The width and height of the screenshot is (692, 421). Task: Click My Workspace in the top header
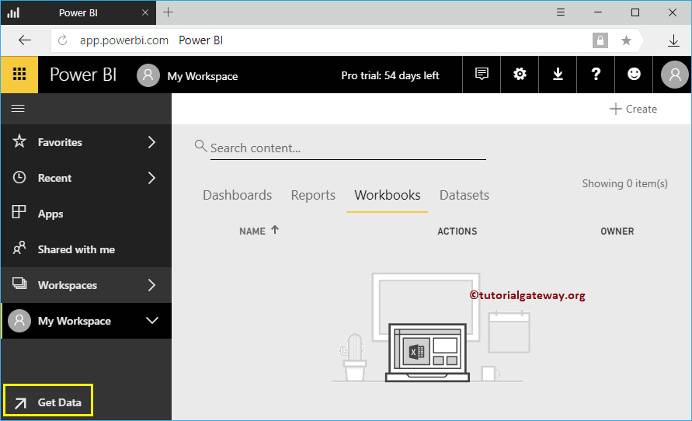click(x=203, y=76)
